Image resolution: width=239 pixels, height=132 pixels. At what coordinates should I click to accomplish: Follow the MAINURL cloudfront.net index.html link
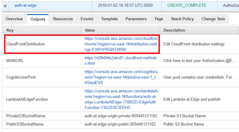pos(121,61)
